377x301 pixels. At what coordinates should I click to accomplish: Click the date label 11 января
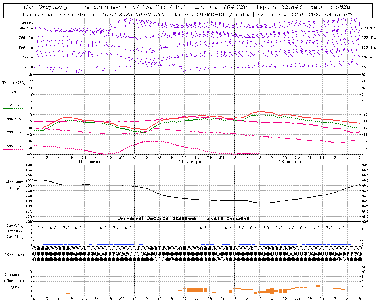[x=190, y=162]
